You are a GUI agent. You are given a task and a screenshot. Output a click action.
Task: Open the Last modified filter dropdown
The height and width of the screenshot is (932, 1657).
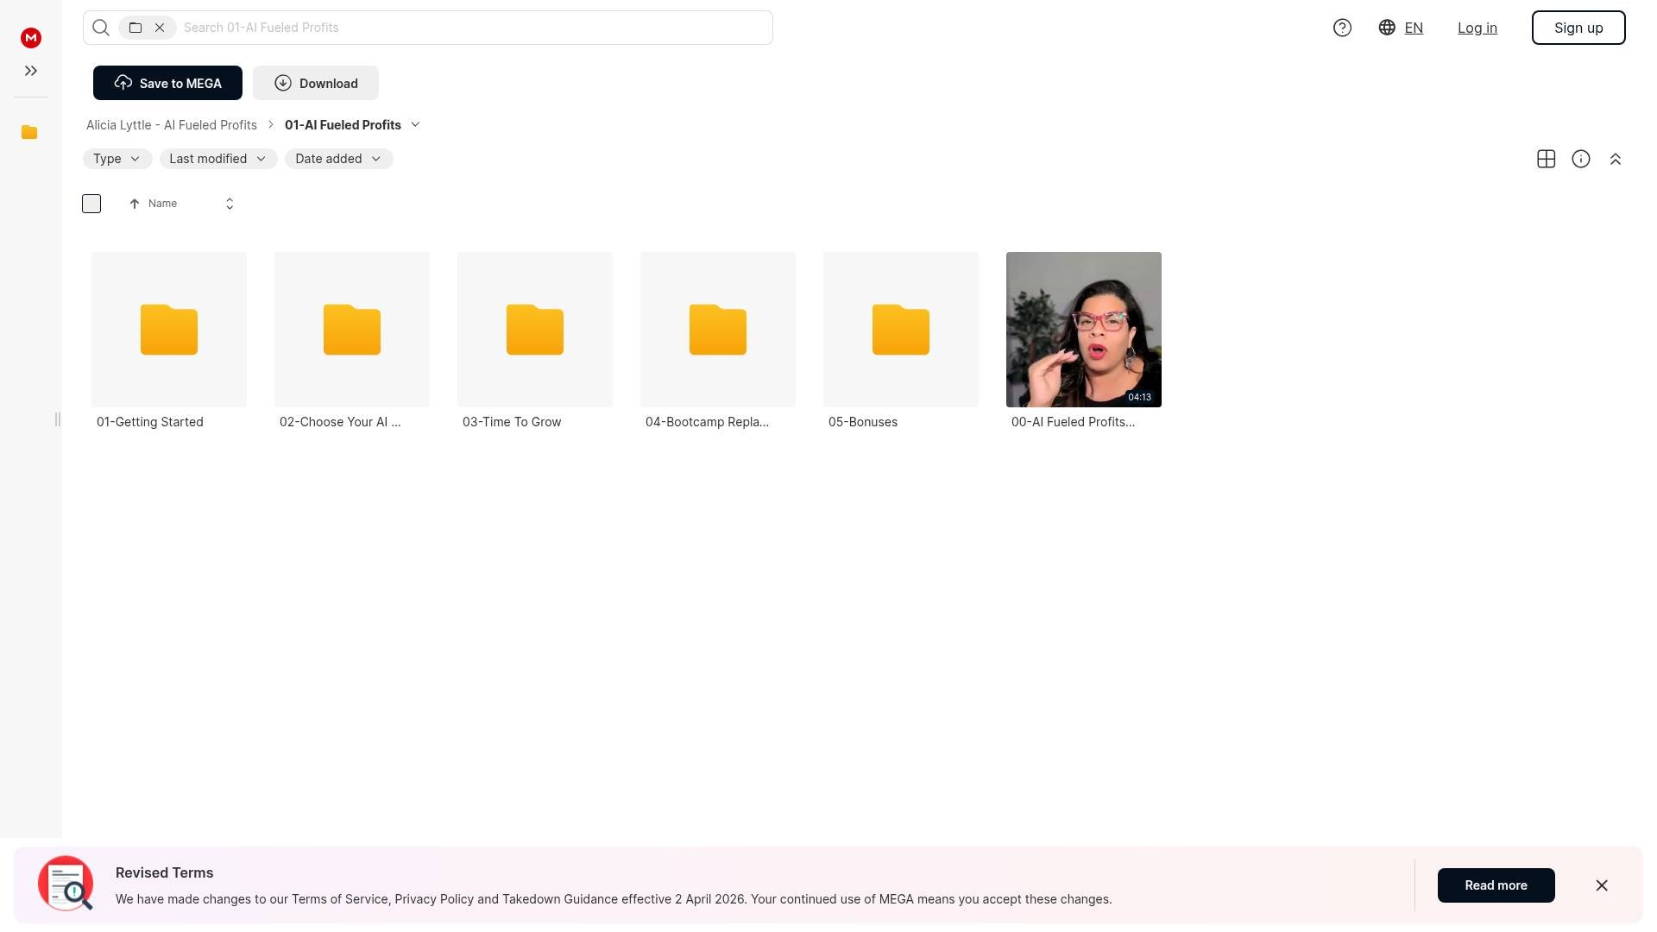pos(217,159)
